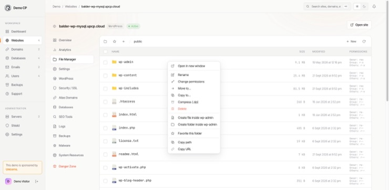This screenshot has width=389, height=190.
Task: Choose Open in new window
Action: (194, 66)
